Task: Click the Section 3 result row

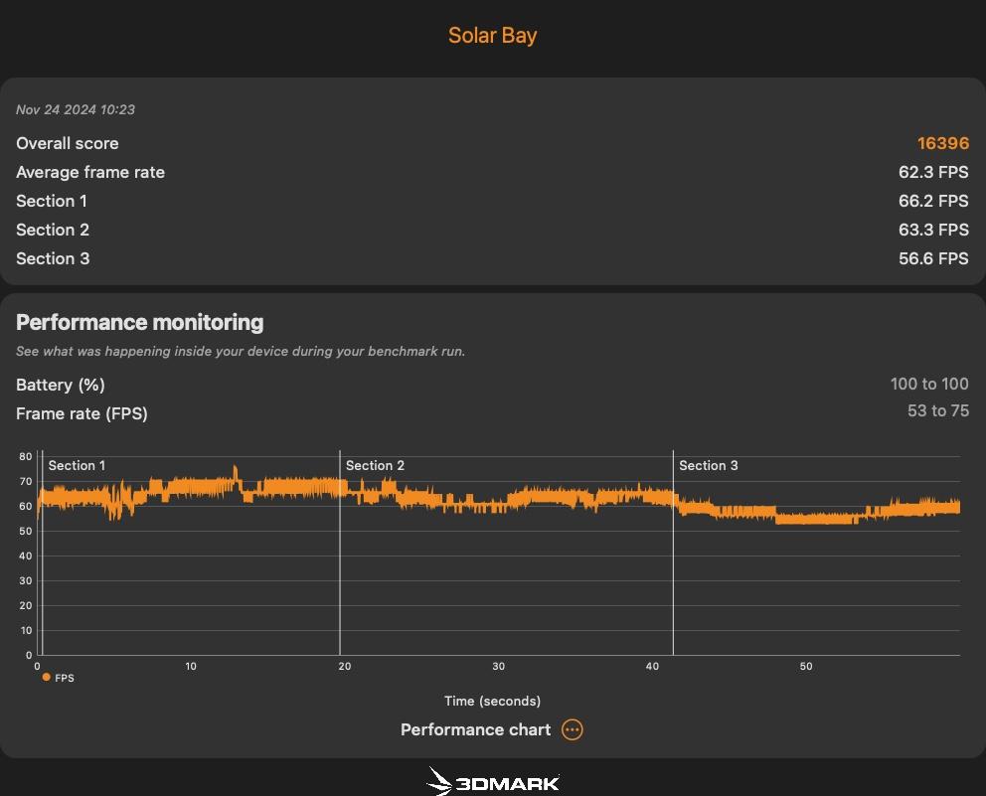Action: [x=492, y=258]
